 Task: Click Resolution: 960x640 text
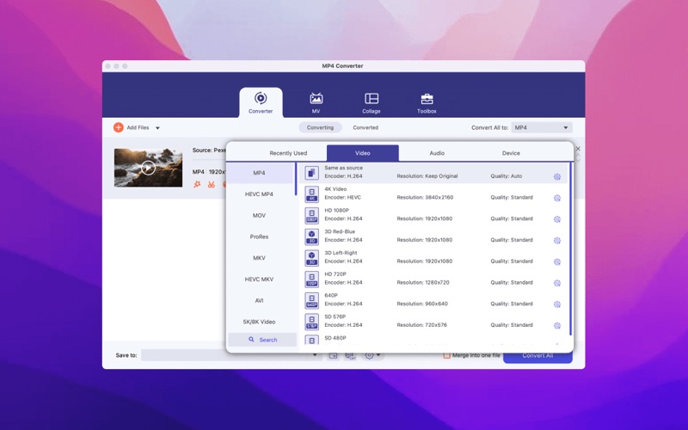click(x=422, y=304)
